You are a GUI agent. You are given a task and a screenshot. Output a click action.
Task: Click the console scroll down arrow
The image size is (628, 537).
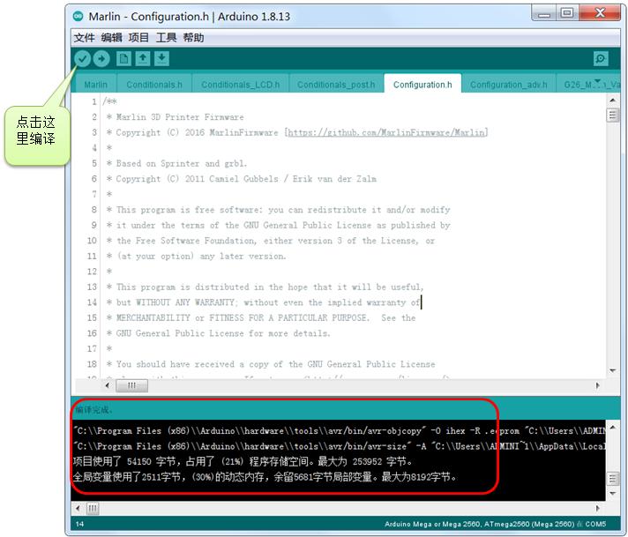click(x=613, y=493)
